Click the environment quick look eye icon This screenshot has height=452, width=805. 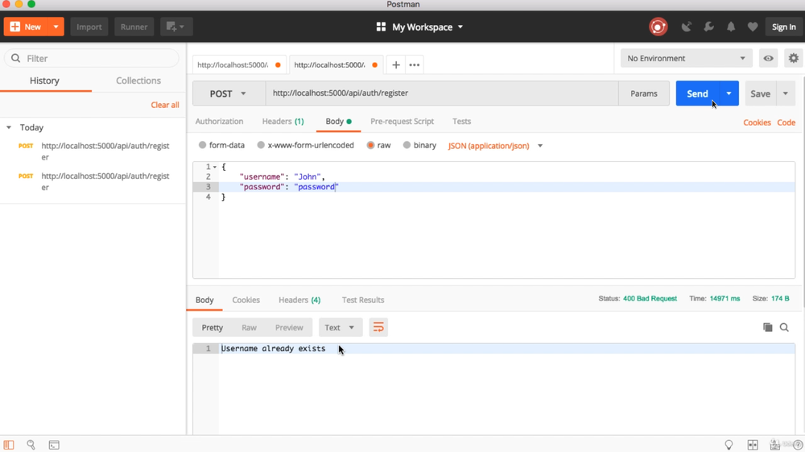pyautogui.click(x=769, y=58)
